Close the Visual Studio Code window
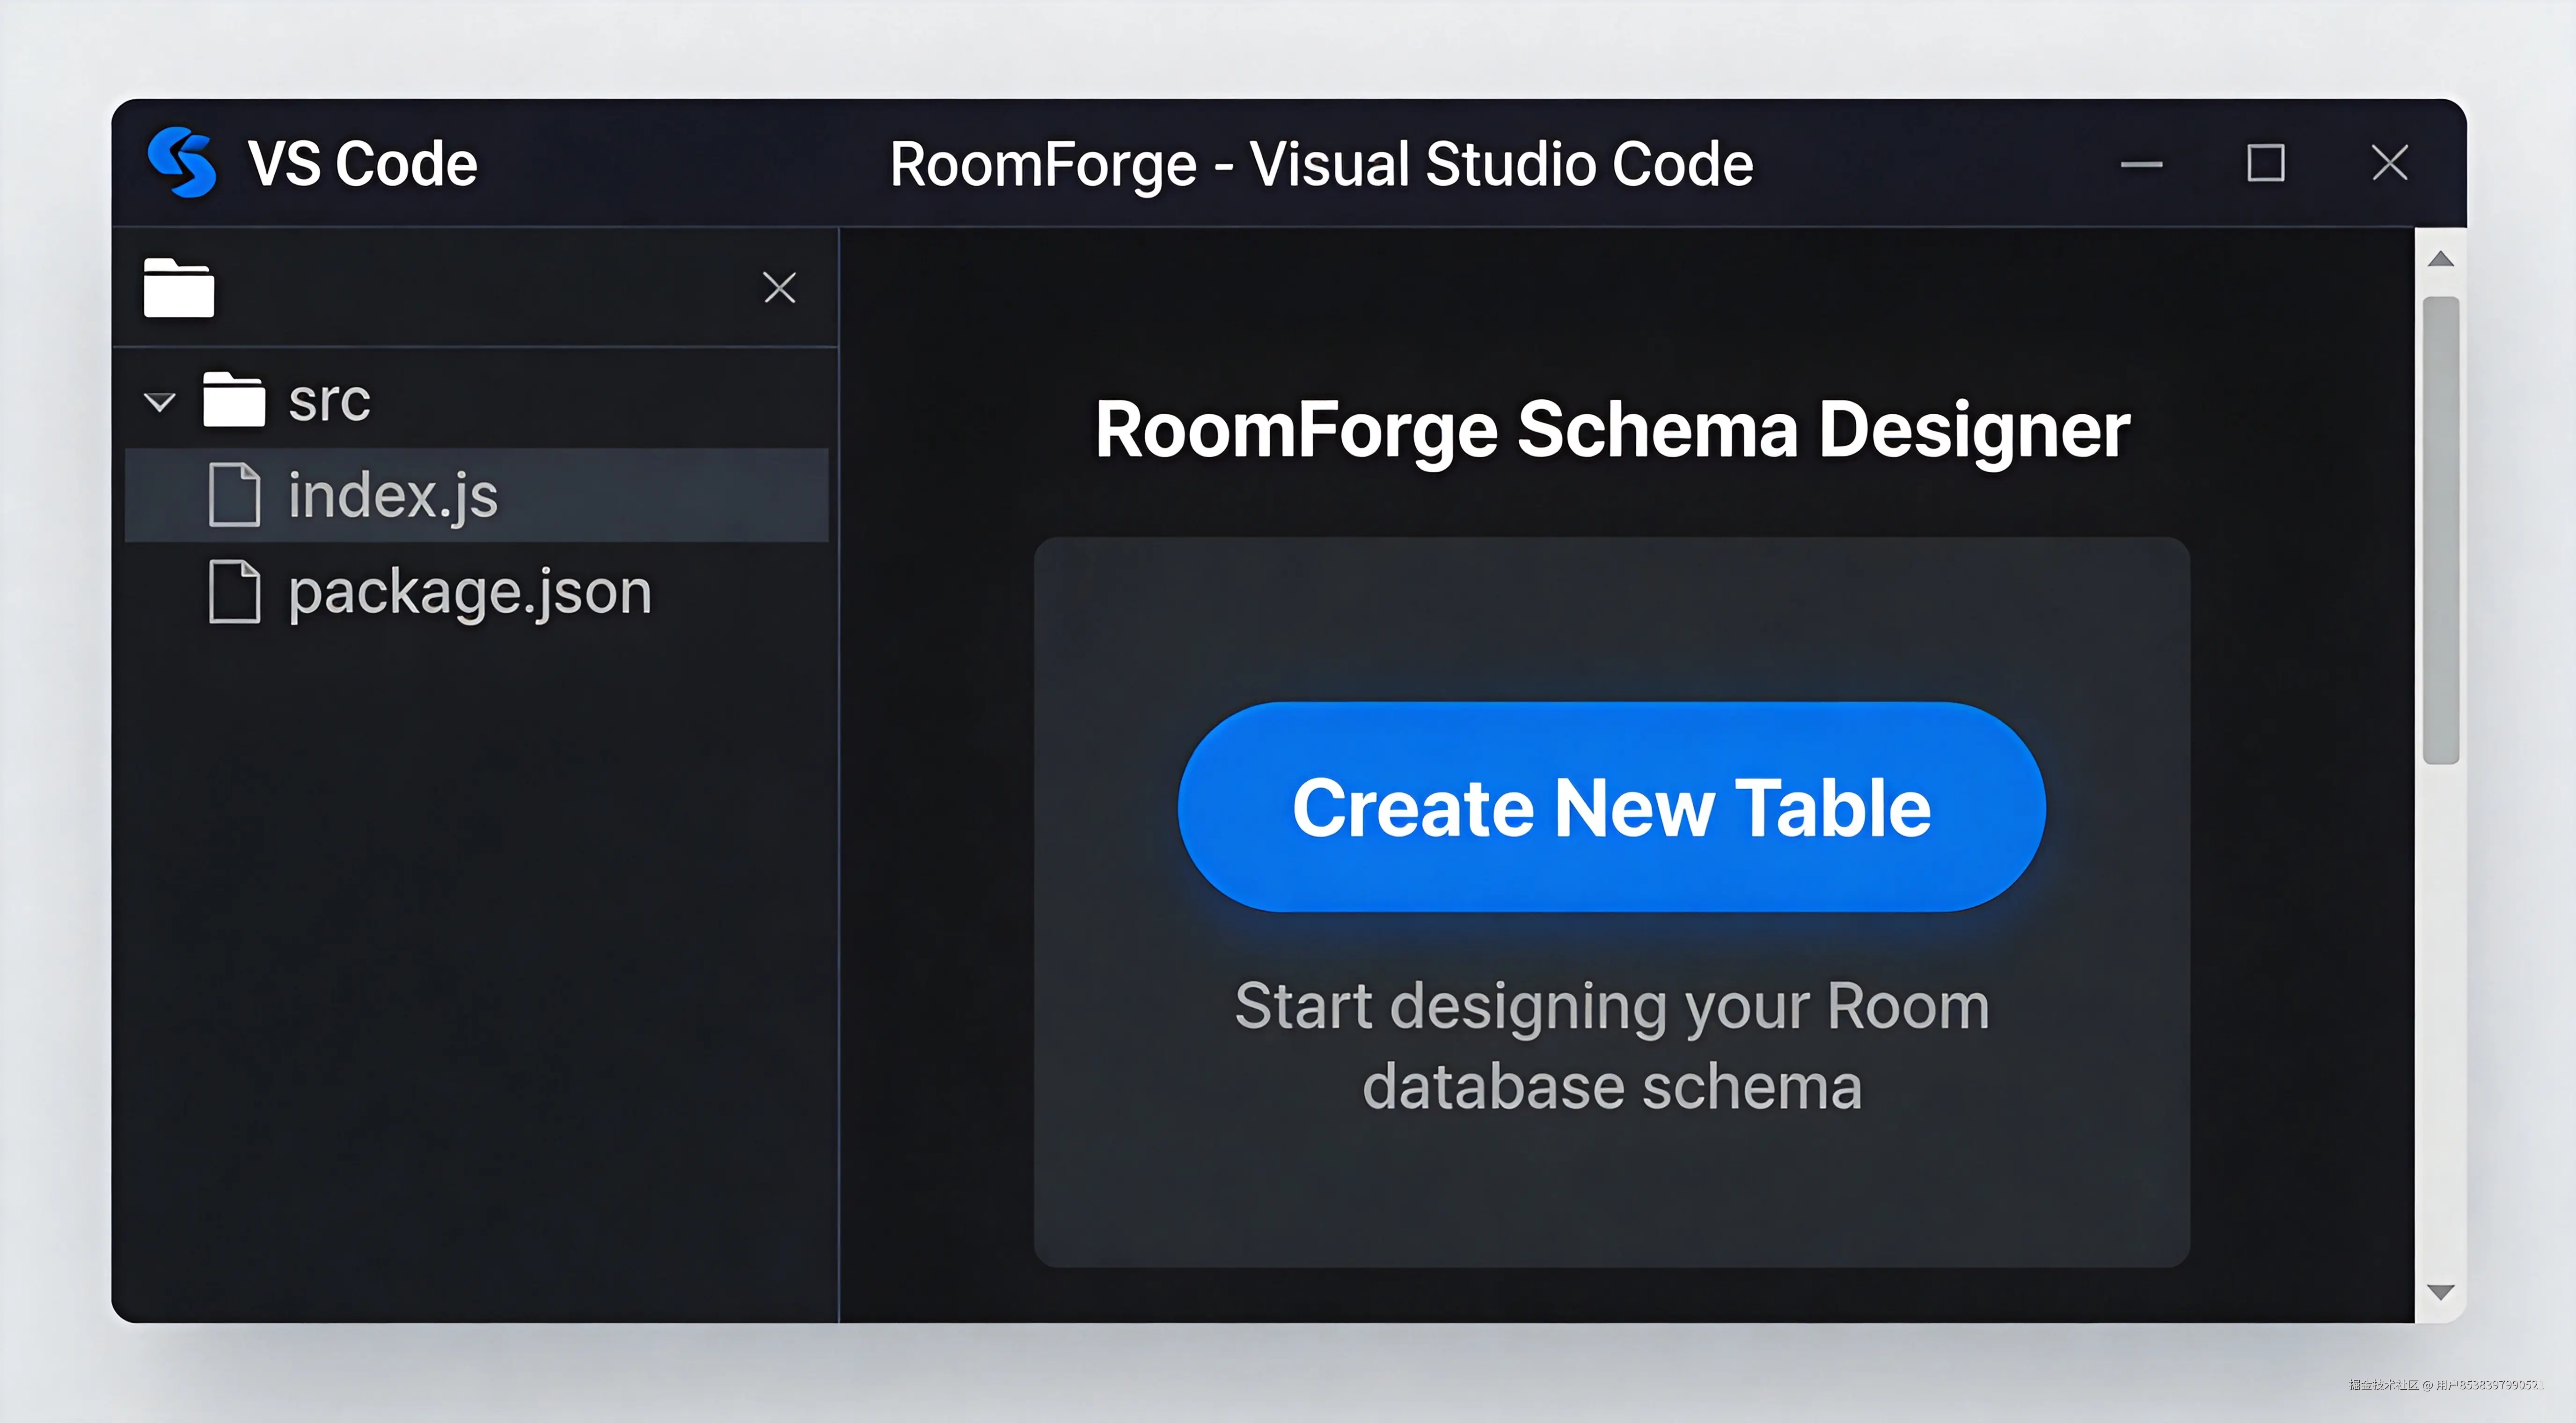The height and width of the screenshot is (1423, 2576). point(2390,162)
